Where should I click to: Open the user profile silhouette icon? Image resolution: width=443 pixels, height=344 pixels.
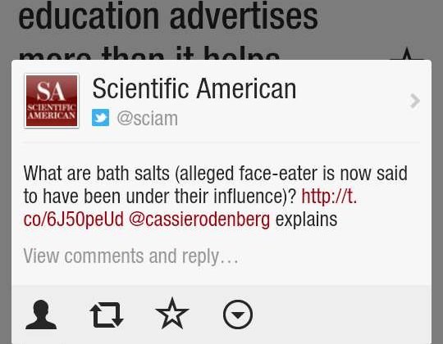(41, 315)
